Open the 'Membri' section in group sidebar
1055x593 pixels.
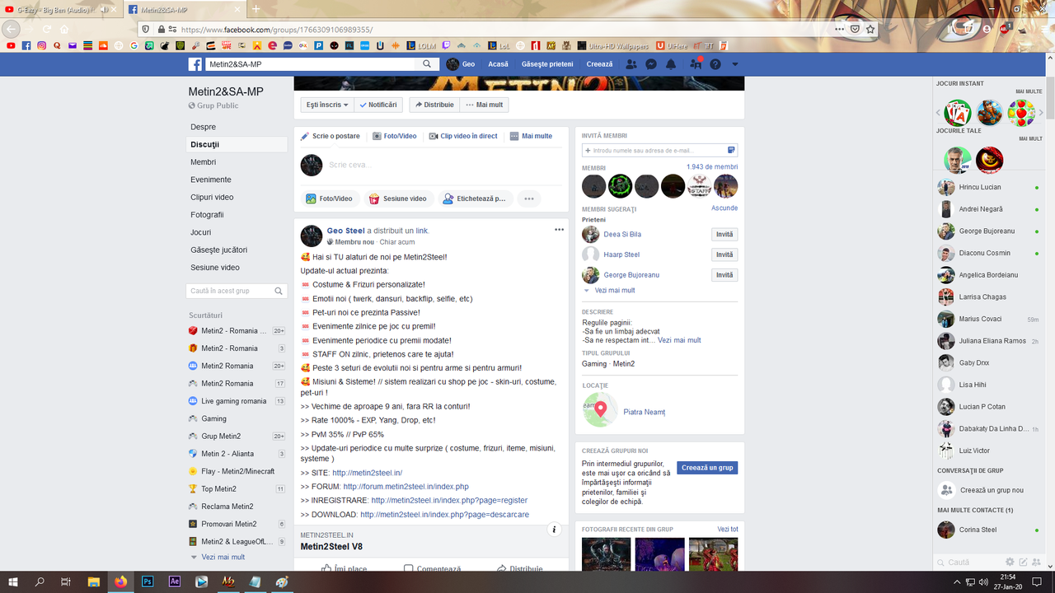237,162
